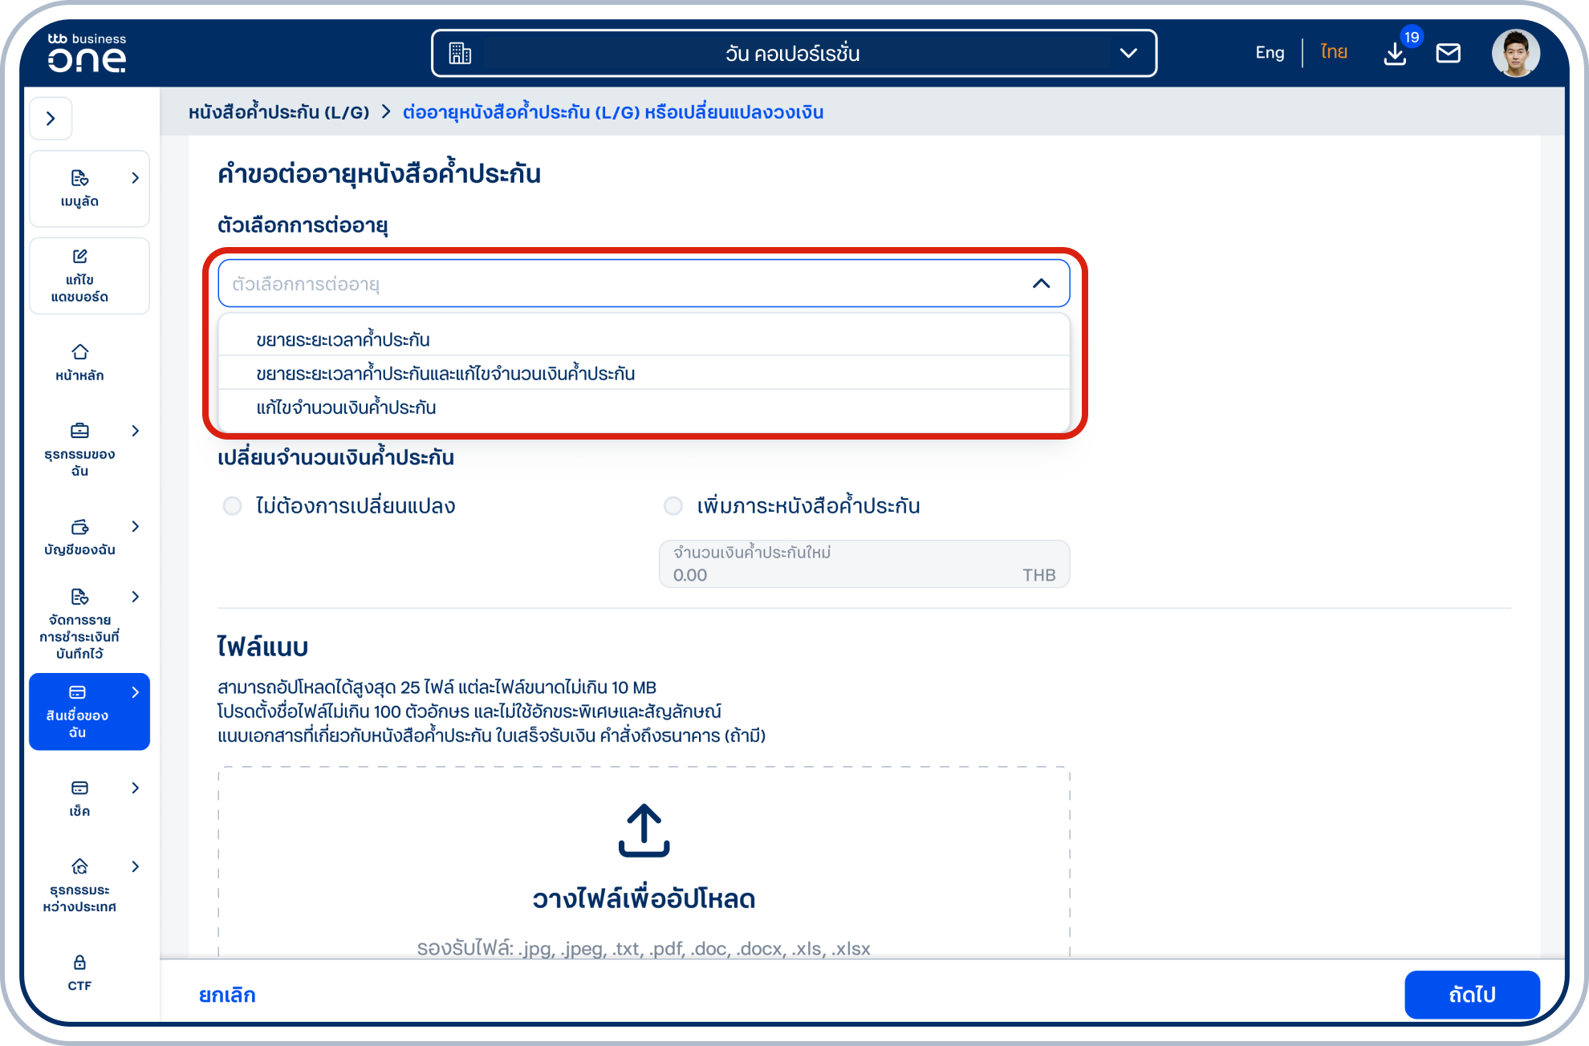Screen dimensions: 1589x1046
Task: Choose ขยายระยะเวลาค้ำประกัน option
Action: coord(343,339)
